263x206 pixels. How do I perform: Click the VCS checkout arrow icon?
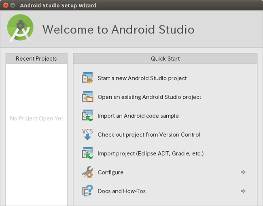[87, 134]
